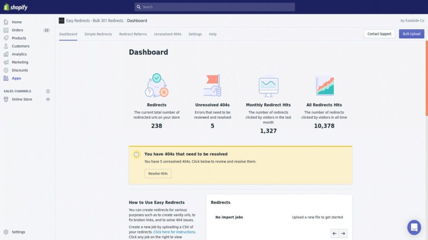The width and height of the screenshot is (428, 240).
Task: Open the Dashboard tab
Action: [68, 34]
